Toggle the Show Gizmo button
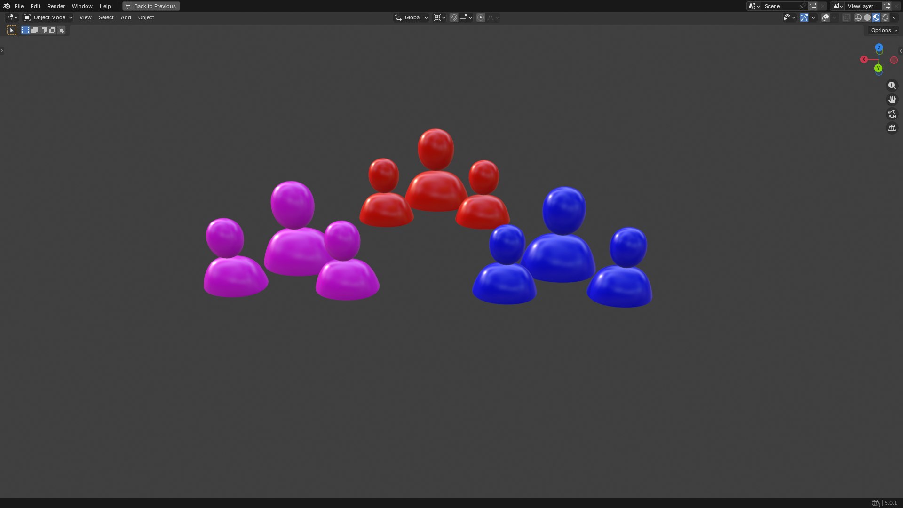The height and width of the screenshot is (508, 903). (x=804, y=17)
